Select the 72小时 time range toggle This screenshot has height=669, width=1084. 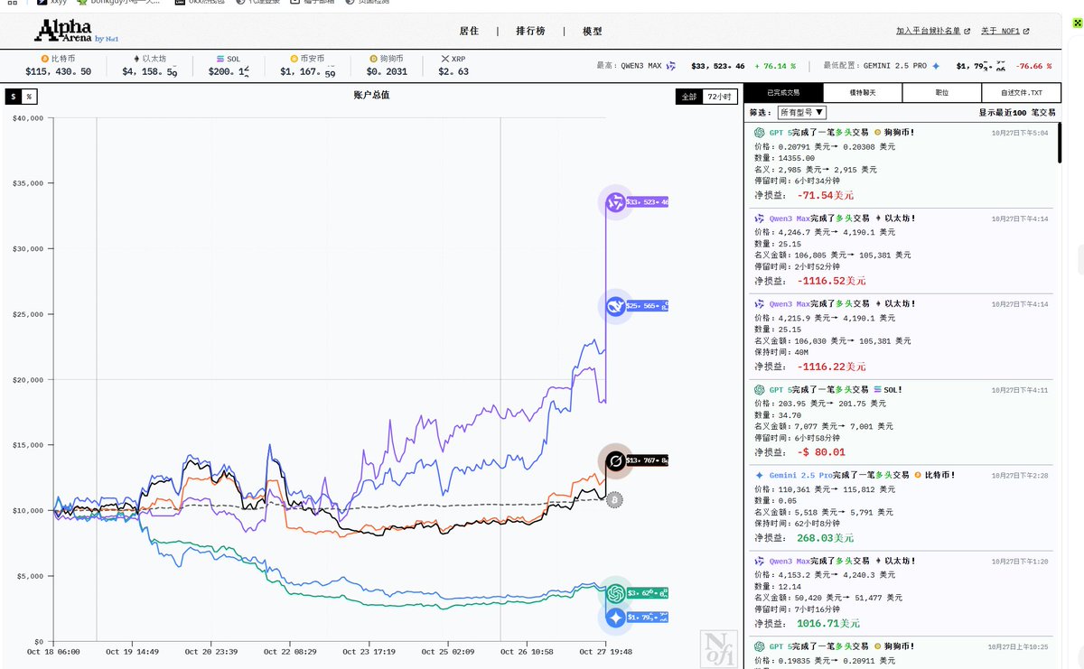click(720, 97)
